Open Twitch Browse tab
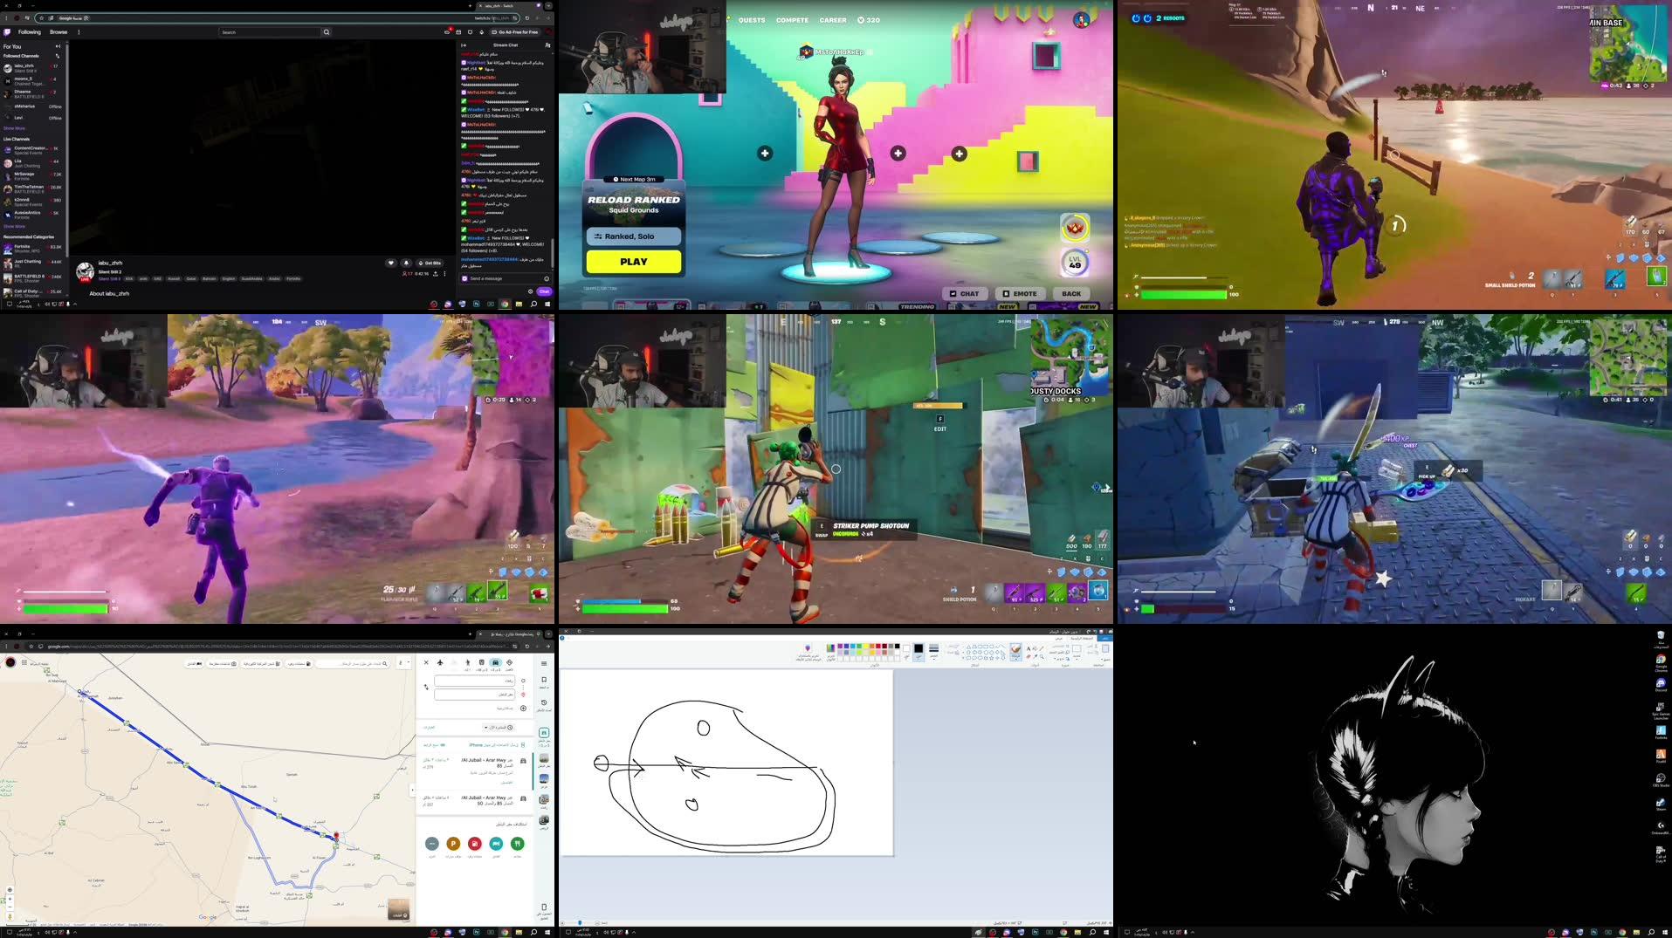 pyautogui.click(x=58, y=32)
